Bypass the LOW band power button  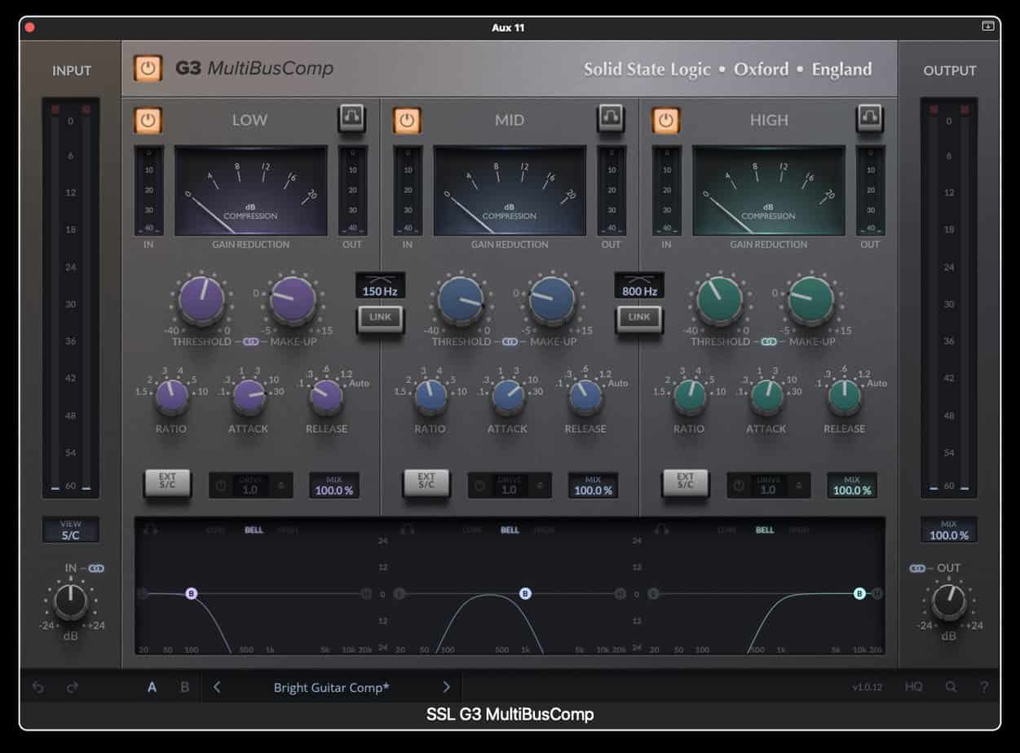[148, 121]
